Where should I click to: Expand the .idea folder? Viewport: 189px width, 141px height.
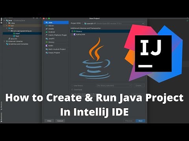(x=7, y=23)
